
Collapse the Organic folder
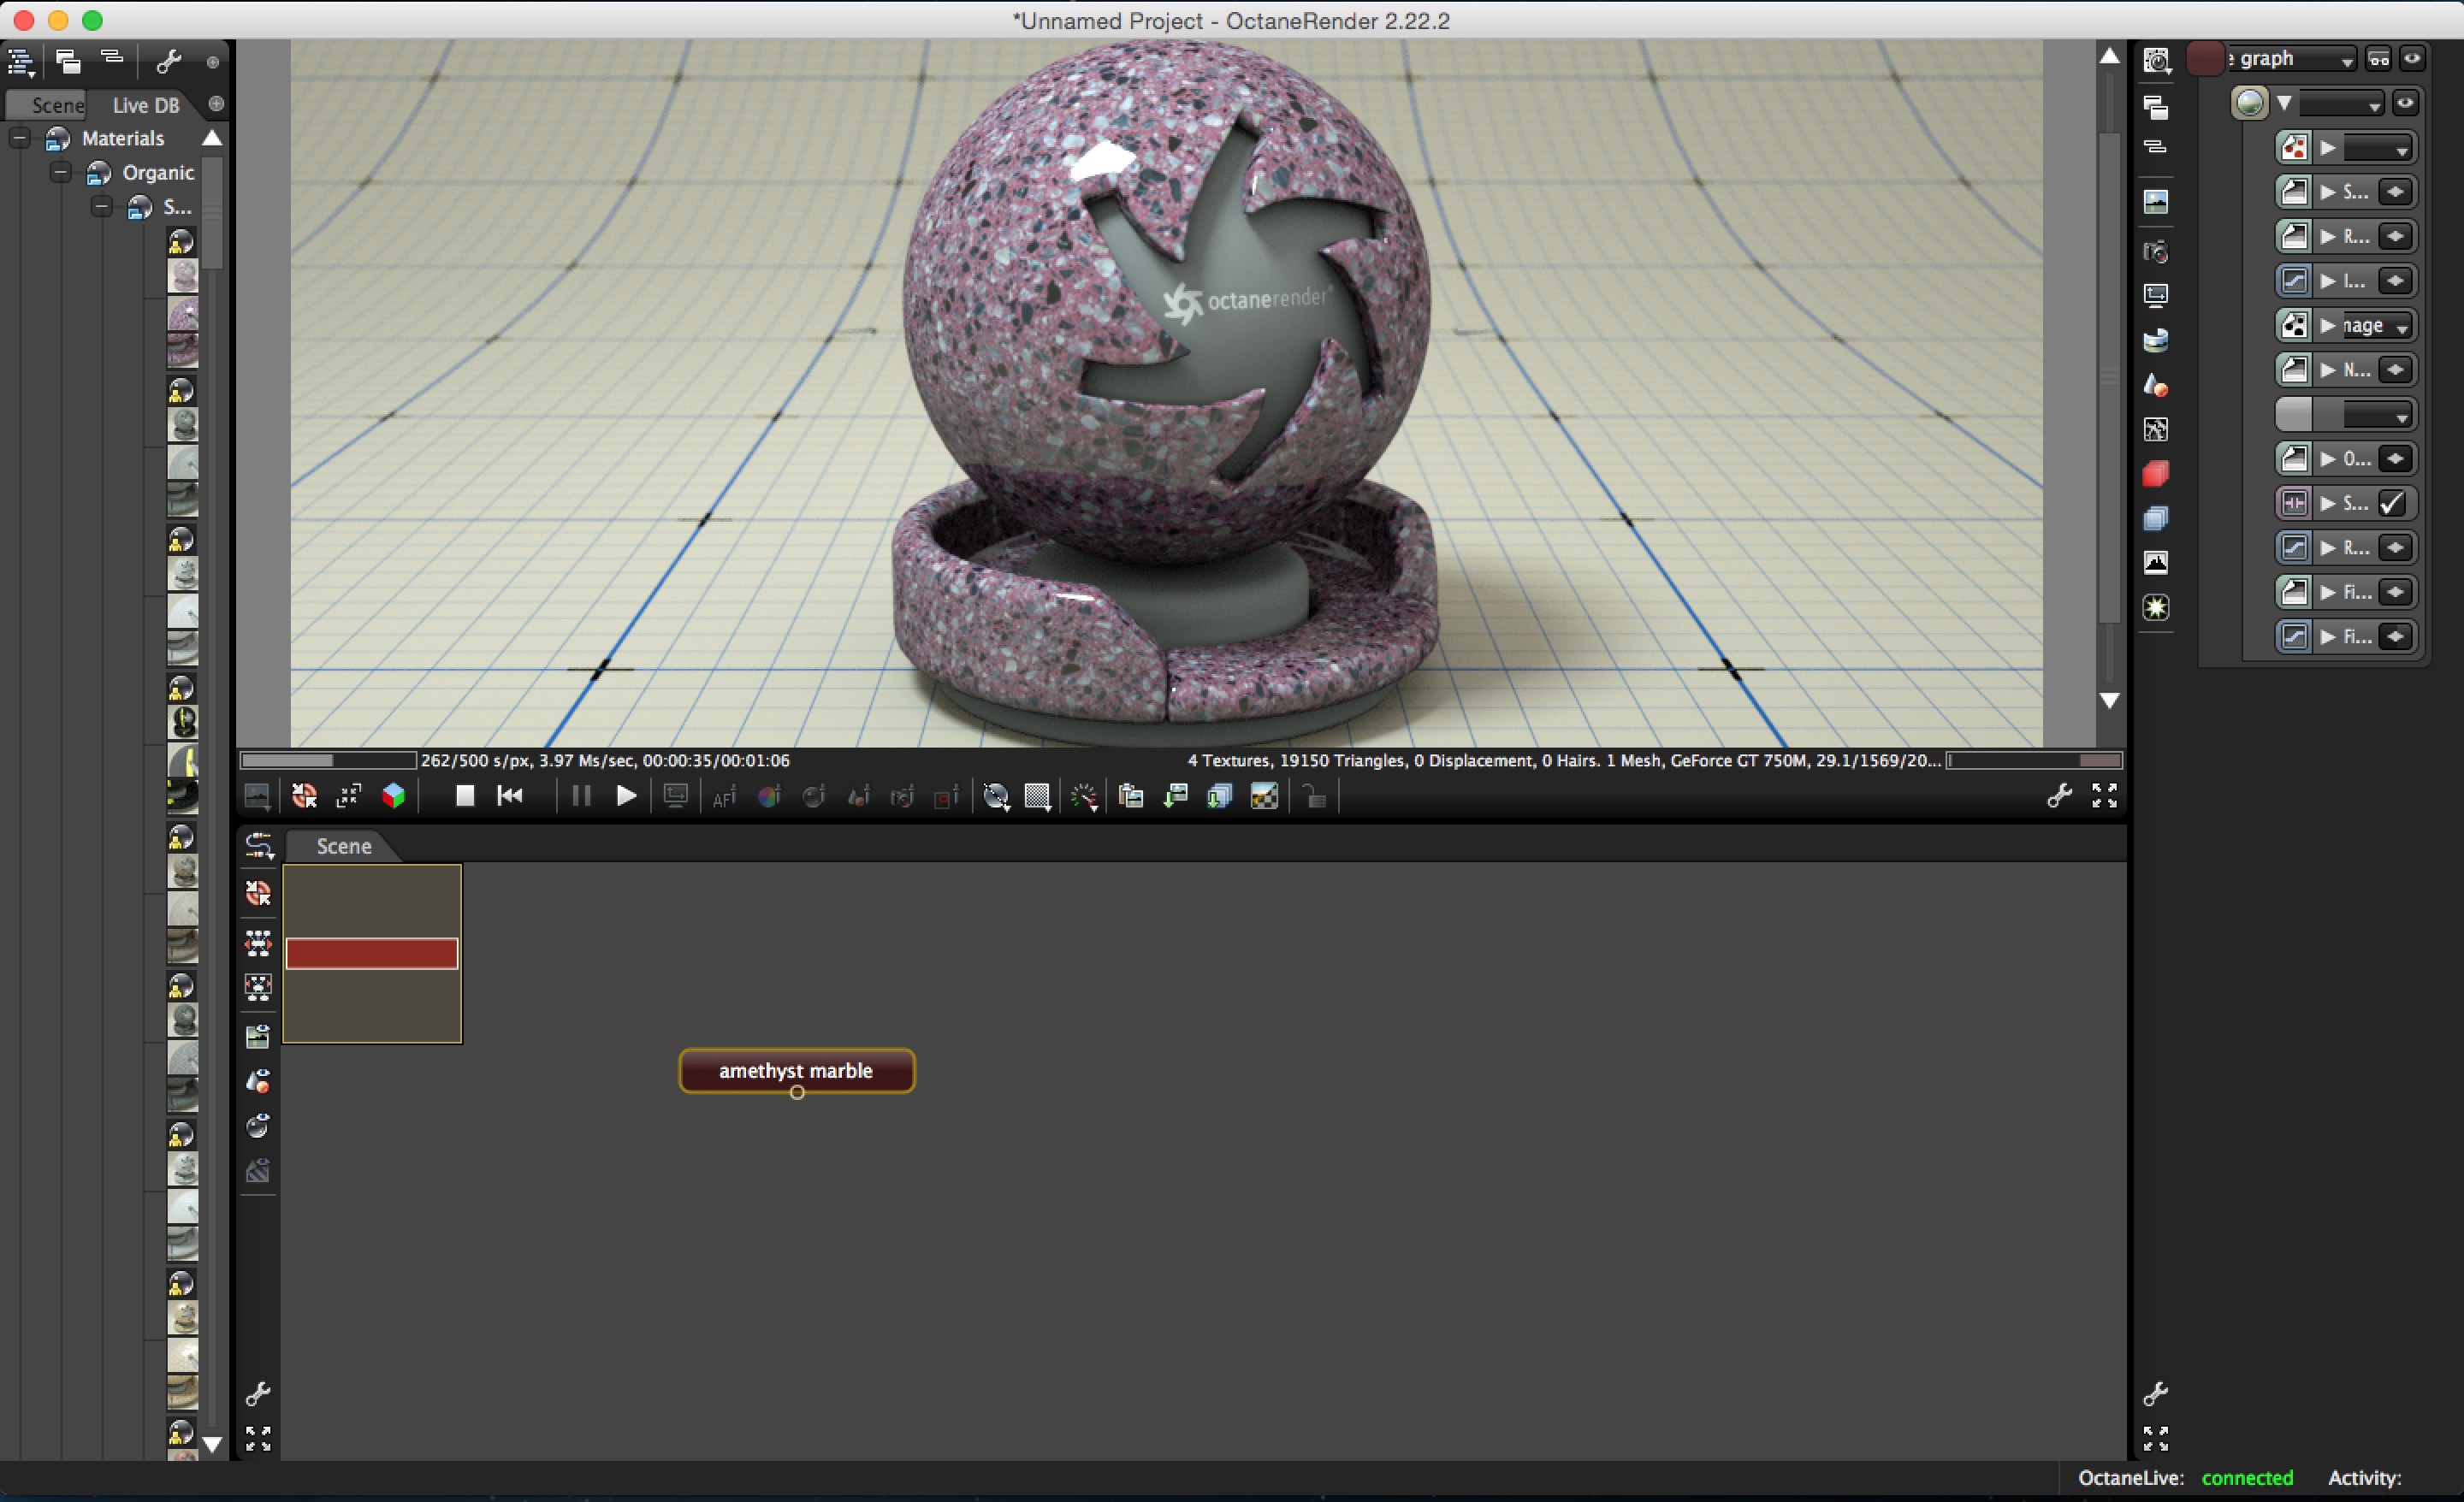pyautogui.click(x=61, y=172)
